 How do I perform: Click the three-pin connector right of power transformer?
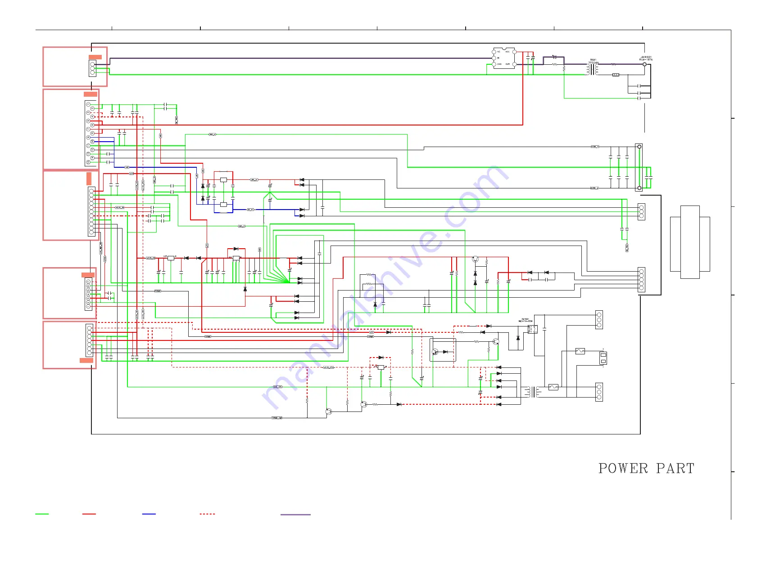click(x=599, y=392)
